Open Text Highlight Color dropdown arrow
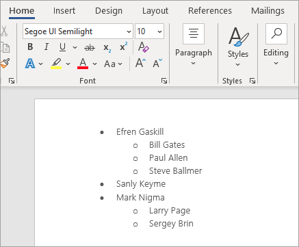The height and width of the screenshot is (247, 299). pos(68,64)
